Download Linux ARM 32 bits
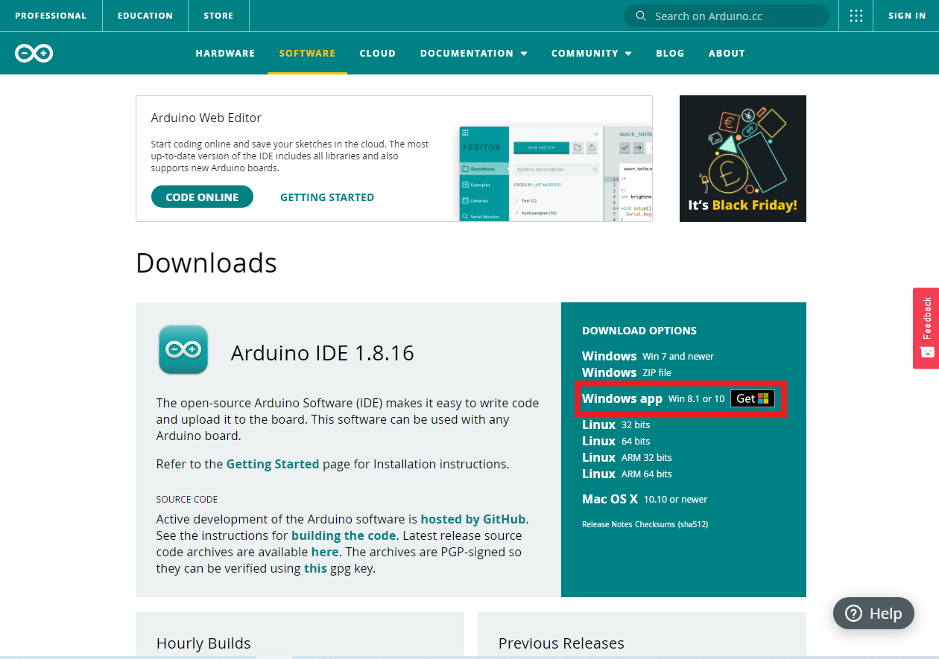This screenshot has width=939, height=659. tap(627, 457)
